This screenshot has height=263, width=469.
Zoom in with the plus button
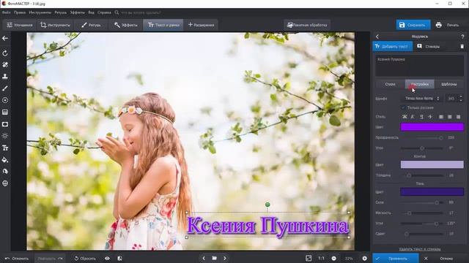pyautogui.click(x=364, y=258)
